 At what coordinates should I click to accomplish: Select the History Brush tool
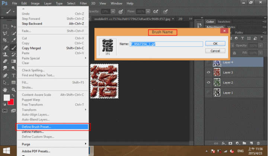click(x=13, y=54)
